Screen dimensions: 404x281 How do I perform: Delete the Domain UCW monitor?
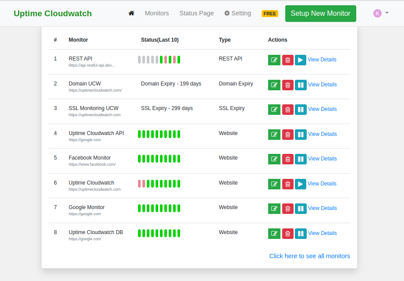pos(287,85)
